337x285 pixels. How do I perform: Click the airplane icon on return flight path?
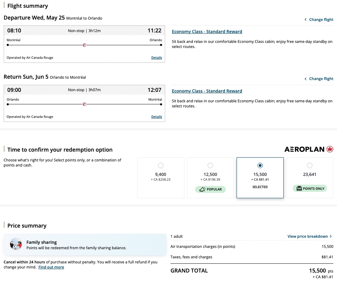[x=84, y=104]
